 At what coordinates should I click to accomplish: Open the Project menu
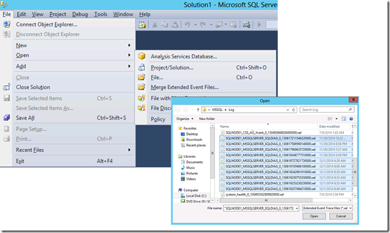(58, 14)
